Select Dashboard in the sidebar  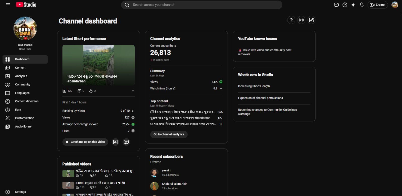click(x=25, y=59)
